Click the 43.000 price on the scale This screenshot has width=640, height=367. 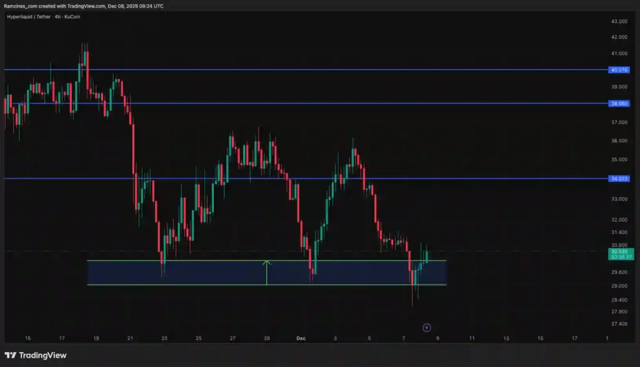pyautogui.click(x=619, y=21)
